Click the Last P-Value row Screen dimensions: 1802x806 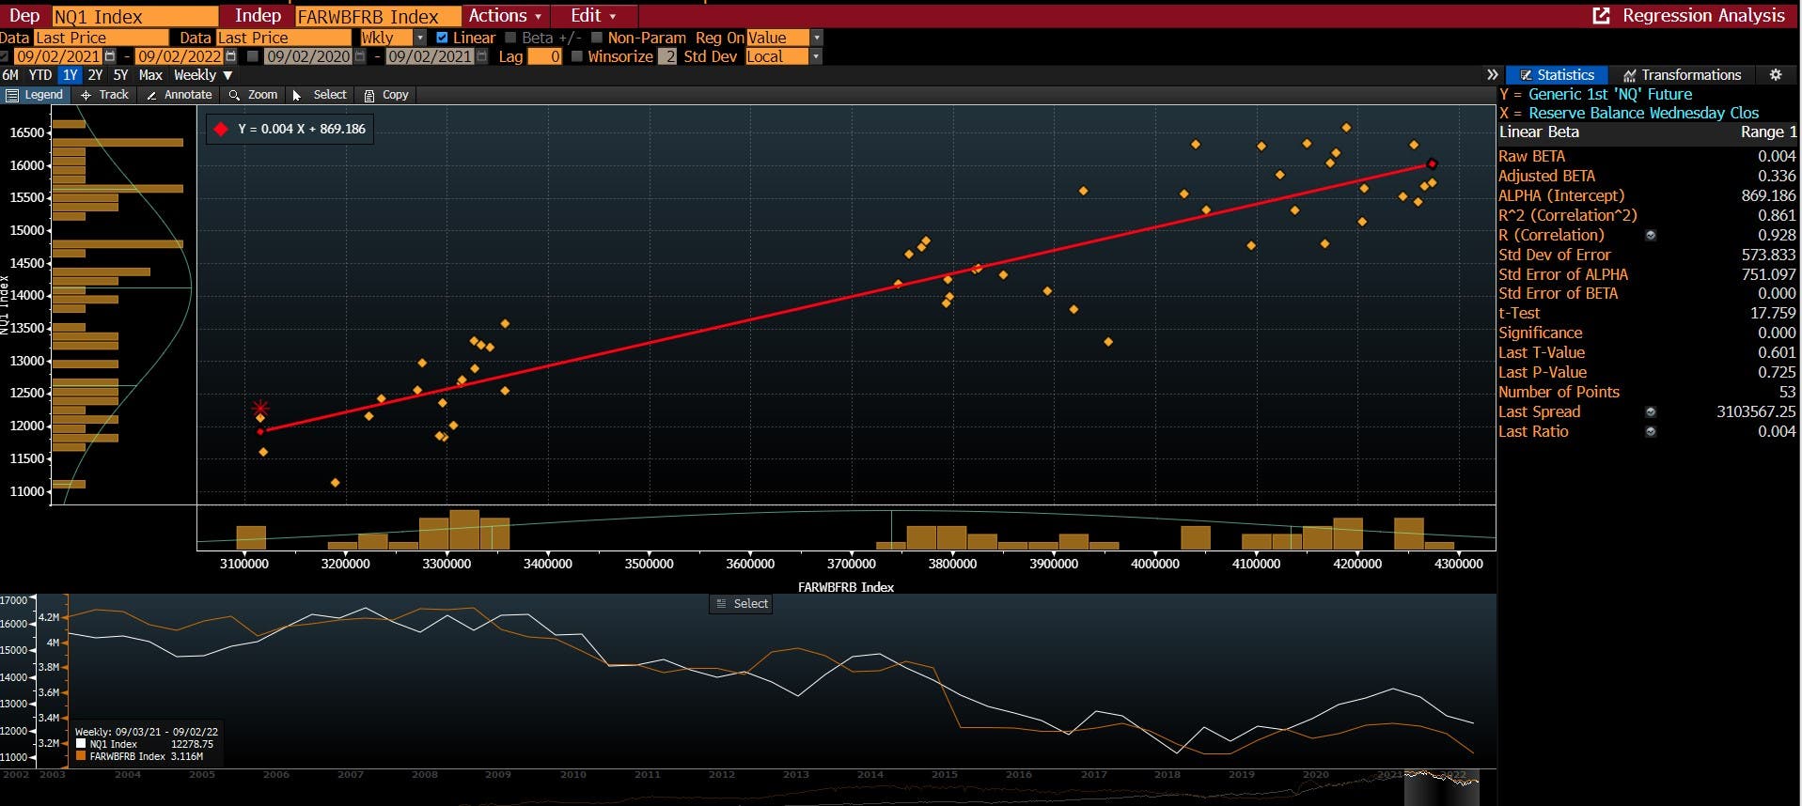pos(1647,372)
